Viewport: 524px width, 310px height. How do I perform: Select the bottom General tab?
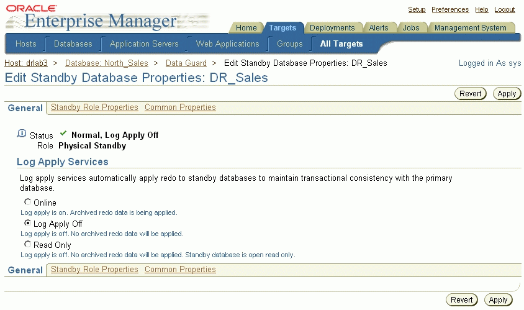click(25, 270)
